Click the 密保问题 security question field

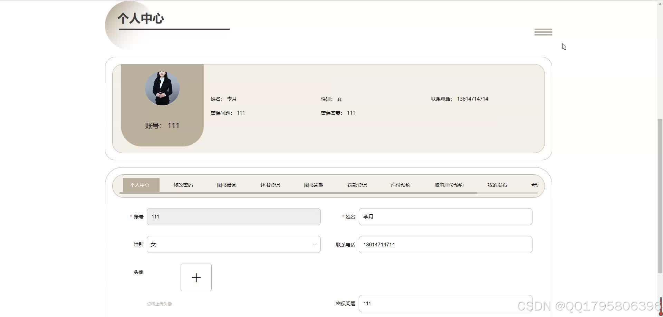click(445, 304)
